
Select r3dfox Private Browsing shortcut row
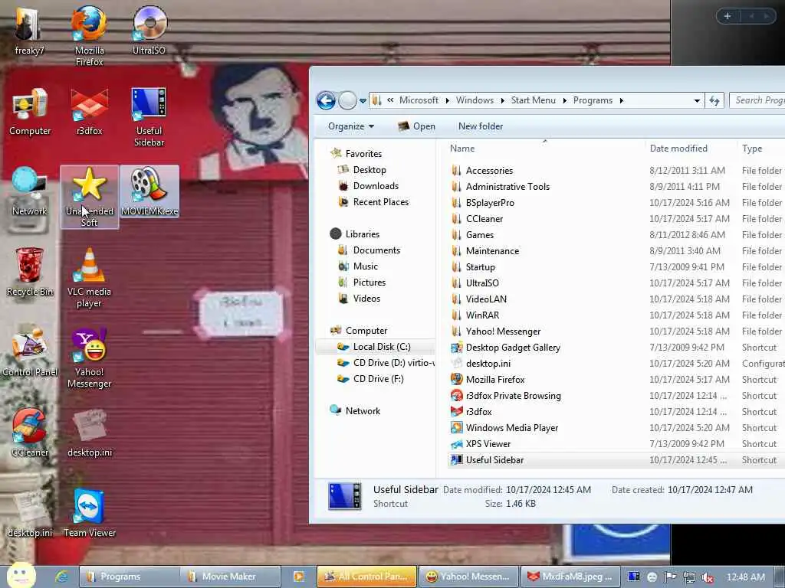coord(616,396)
